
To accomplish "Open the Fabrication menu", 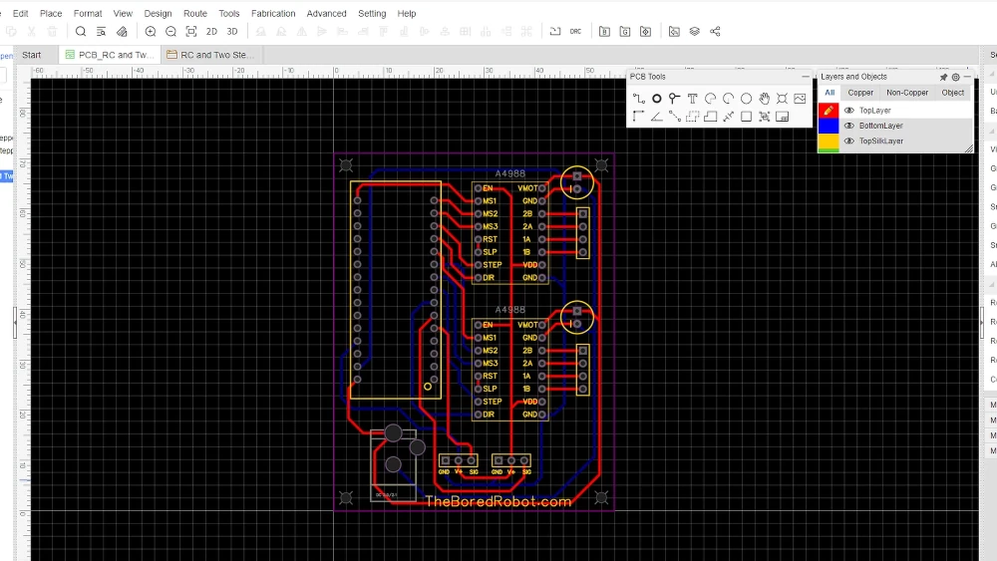I will coord(273,13).
